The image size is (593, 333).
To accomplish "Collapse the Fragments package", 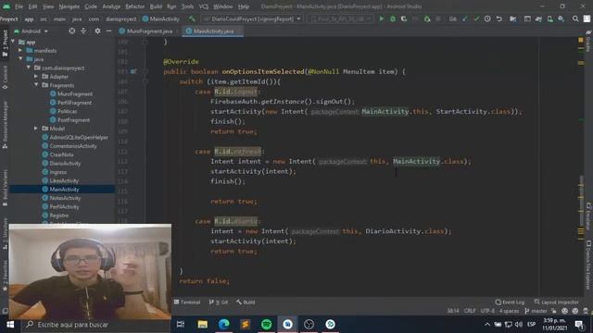I will [36, 85].
